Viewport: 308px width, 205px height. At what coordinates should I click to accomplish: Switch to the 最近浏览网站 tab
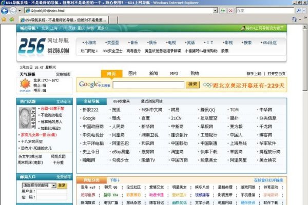(x=151, y=101)
